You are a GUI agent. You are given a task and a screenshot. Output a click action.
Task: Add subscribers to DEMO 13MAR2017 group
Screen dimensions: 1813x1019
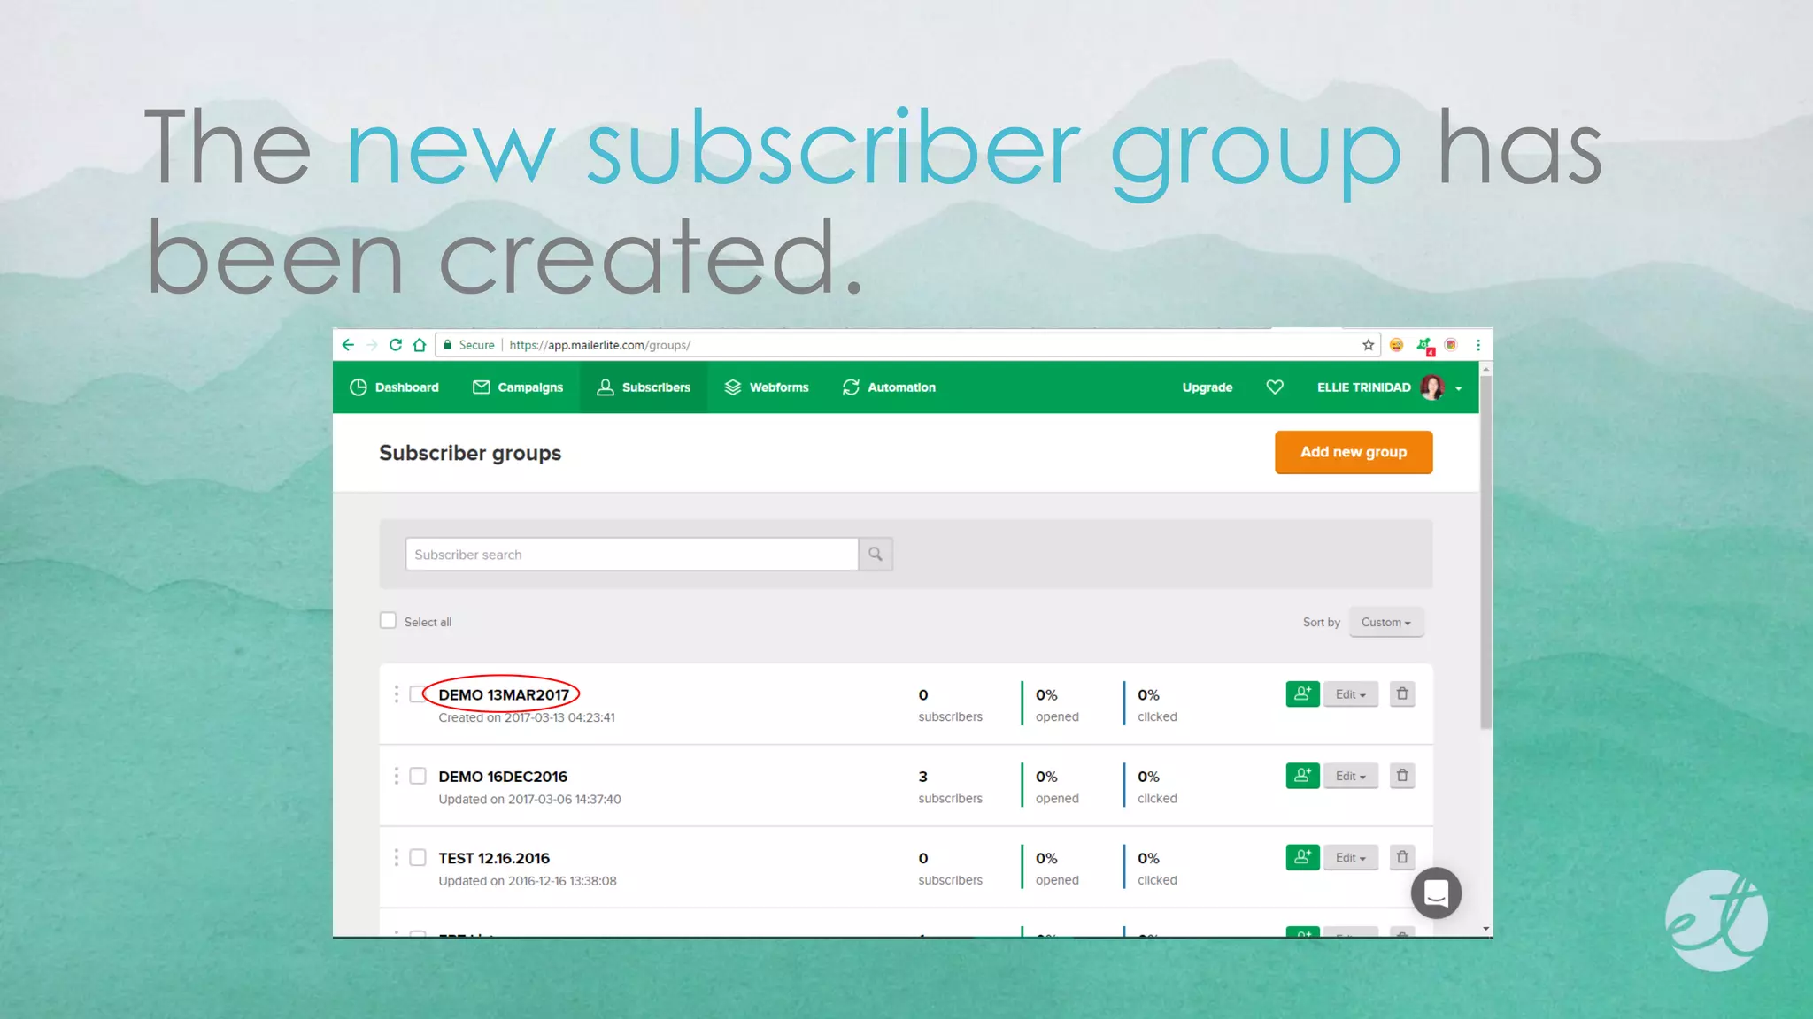[x=1302, y=694]
